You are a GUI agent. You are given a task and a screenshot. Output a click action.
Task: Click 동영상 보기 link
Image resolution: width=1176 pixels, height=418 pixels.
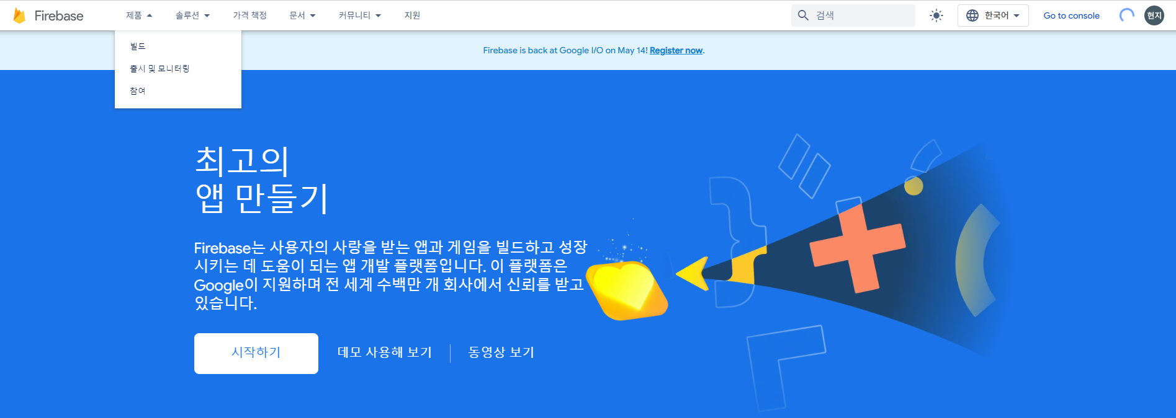click(501, 352)
